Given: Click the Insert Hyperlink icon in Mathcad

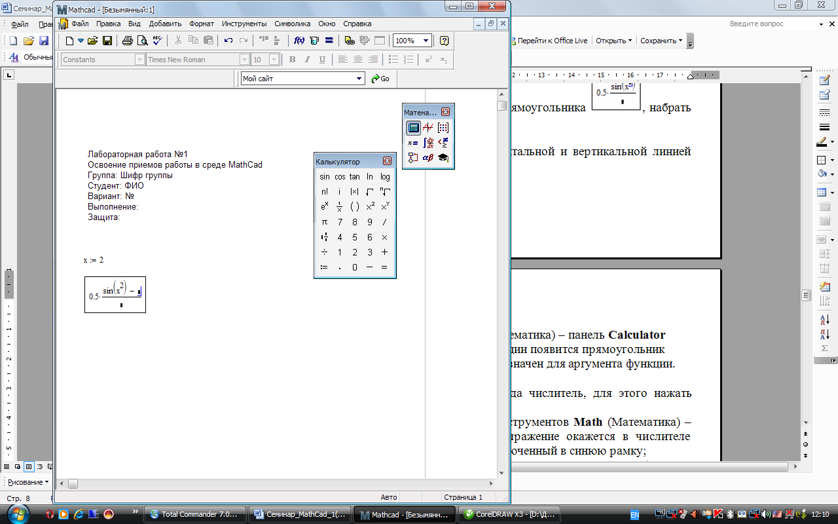Looking at the screenshot, I should click(350, 41).
